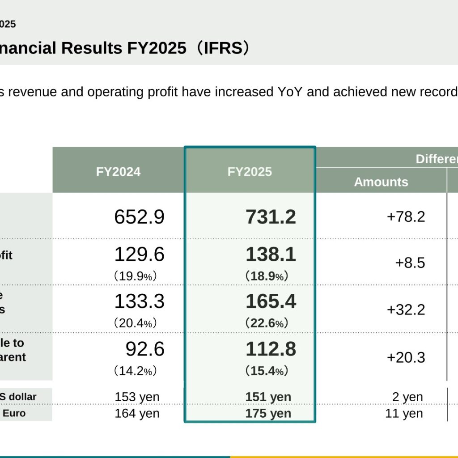The height and width of the screenshot is (458, 458).
Task: Select the 165.4 figure in FY2025
Action: [x=271, y=301]
